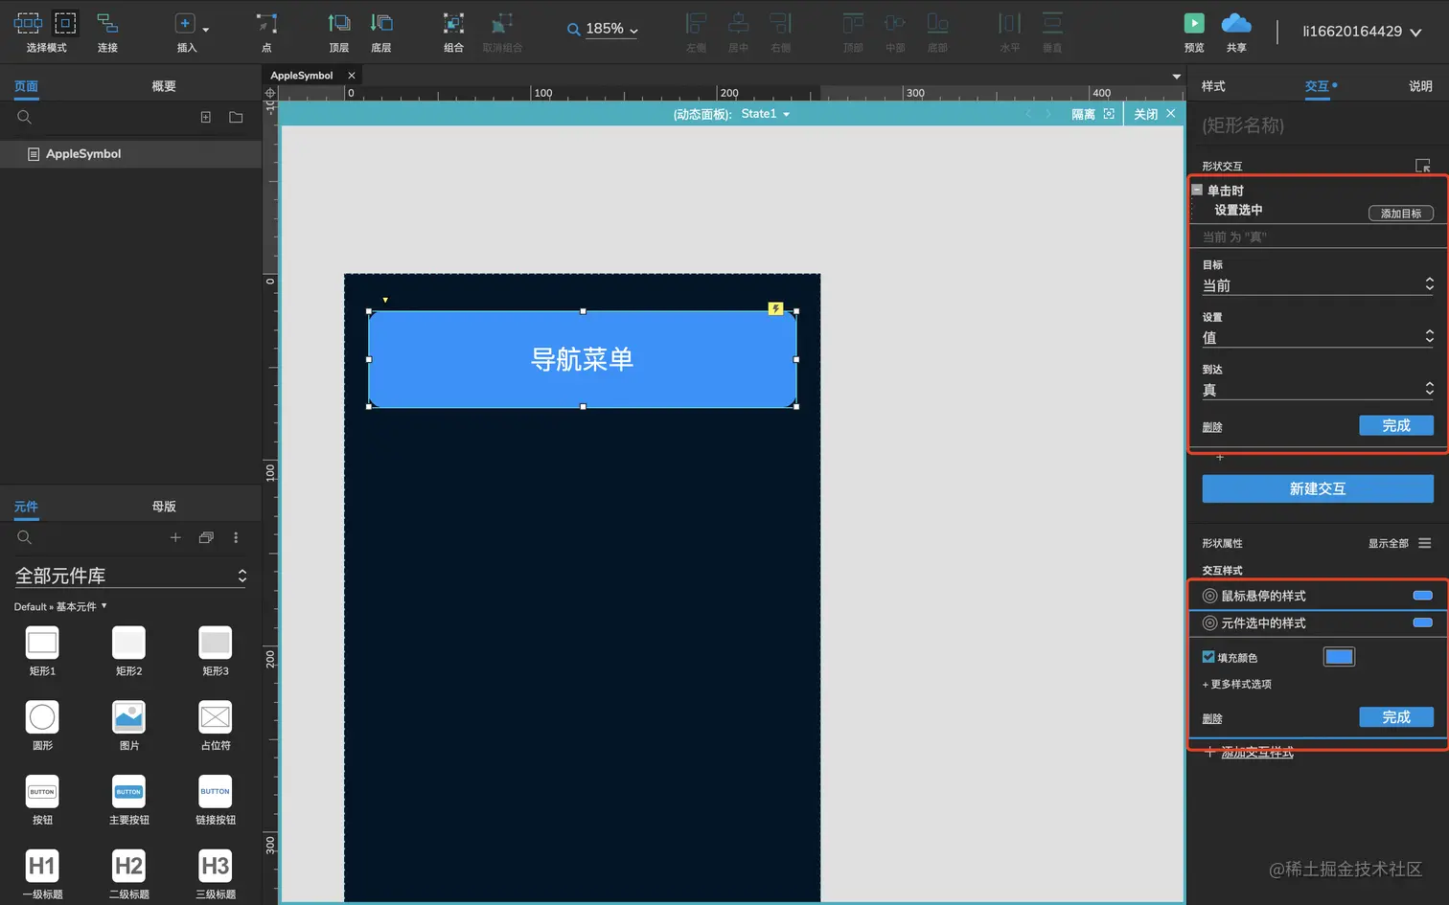The height and width of the screenshot is (905, 1449).
Task: Click the library stack icon beside plus
Action: (206, 537)
